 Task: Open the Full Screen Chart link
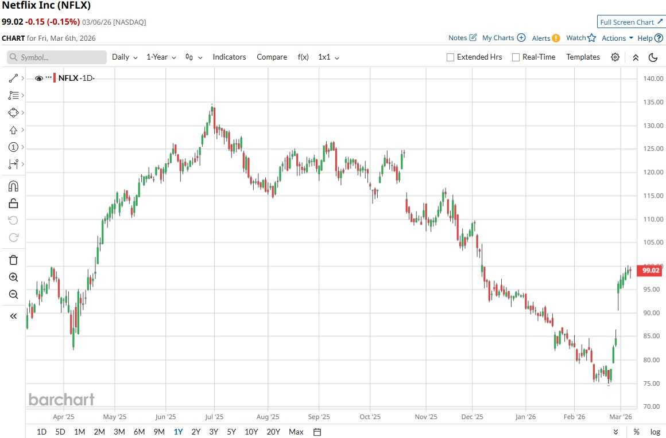630,22
